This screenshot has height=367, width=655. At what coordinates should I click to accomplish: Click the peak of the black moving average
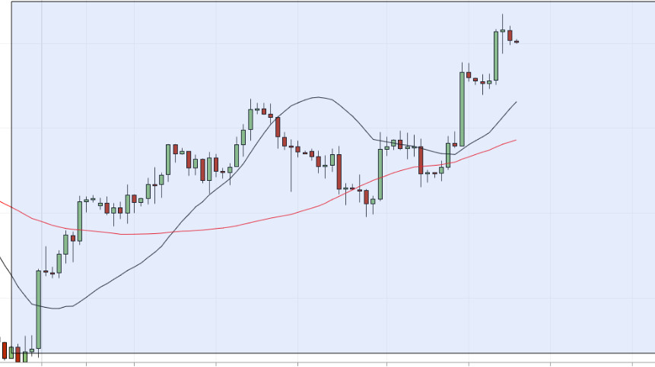click(x=320, y=97)
